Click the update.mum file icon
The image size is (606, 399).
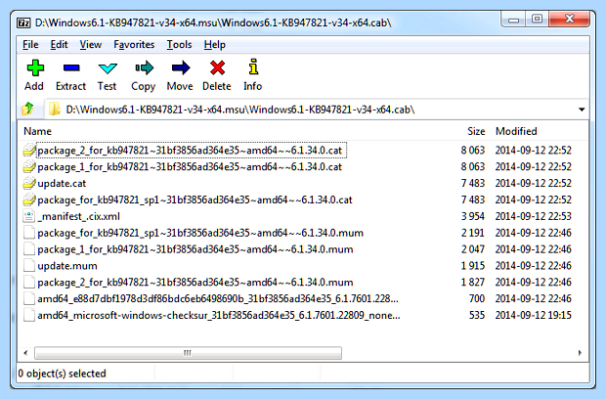pyautogui.click(x=29, y=266)
